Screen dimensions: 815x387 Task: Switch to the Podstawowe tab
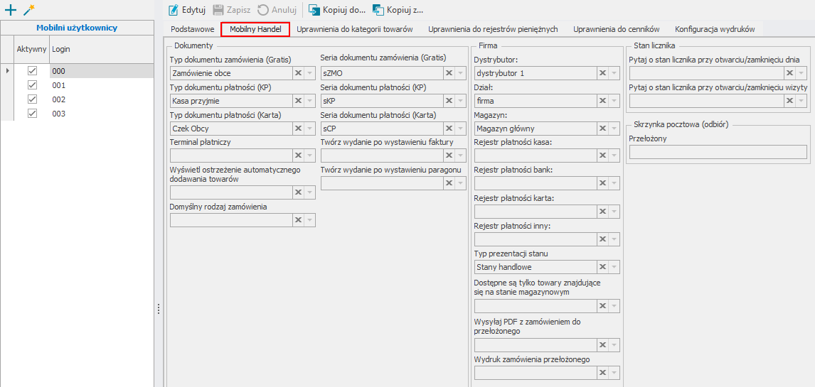click(192, 29)
